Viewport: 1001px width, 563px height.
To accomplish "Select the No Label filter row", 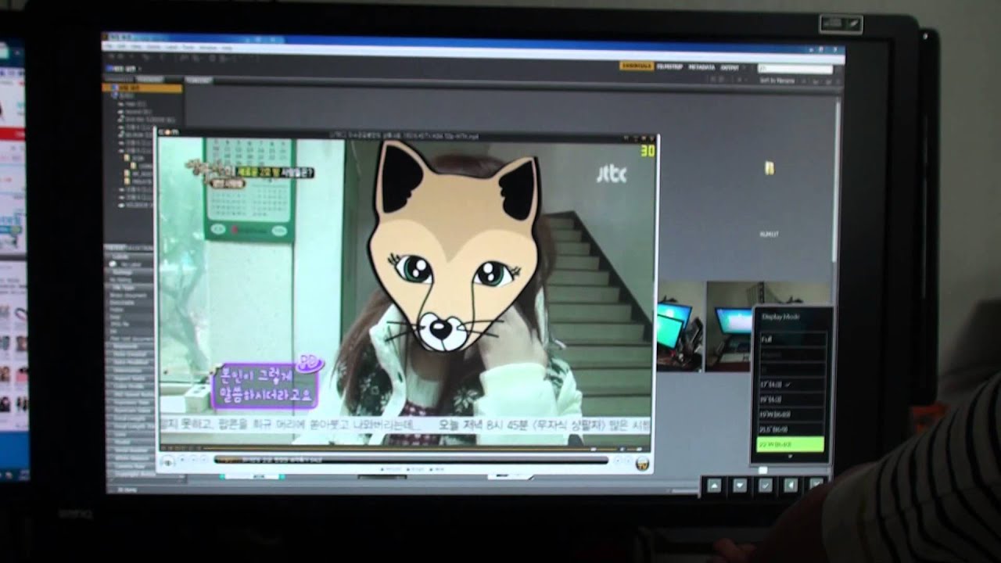I will coord(129,264).
